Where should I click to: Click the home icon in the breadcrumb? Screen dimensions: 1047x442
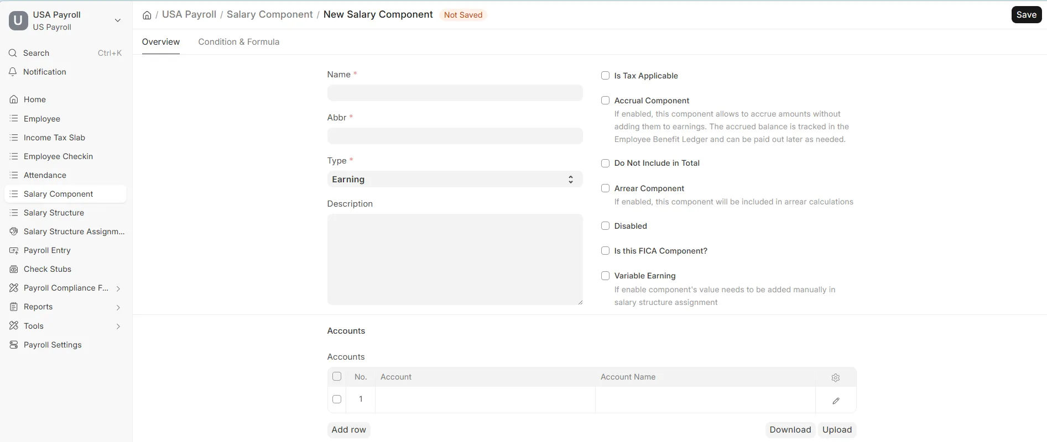point(147,15)
